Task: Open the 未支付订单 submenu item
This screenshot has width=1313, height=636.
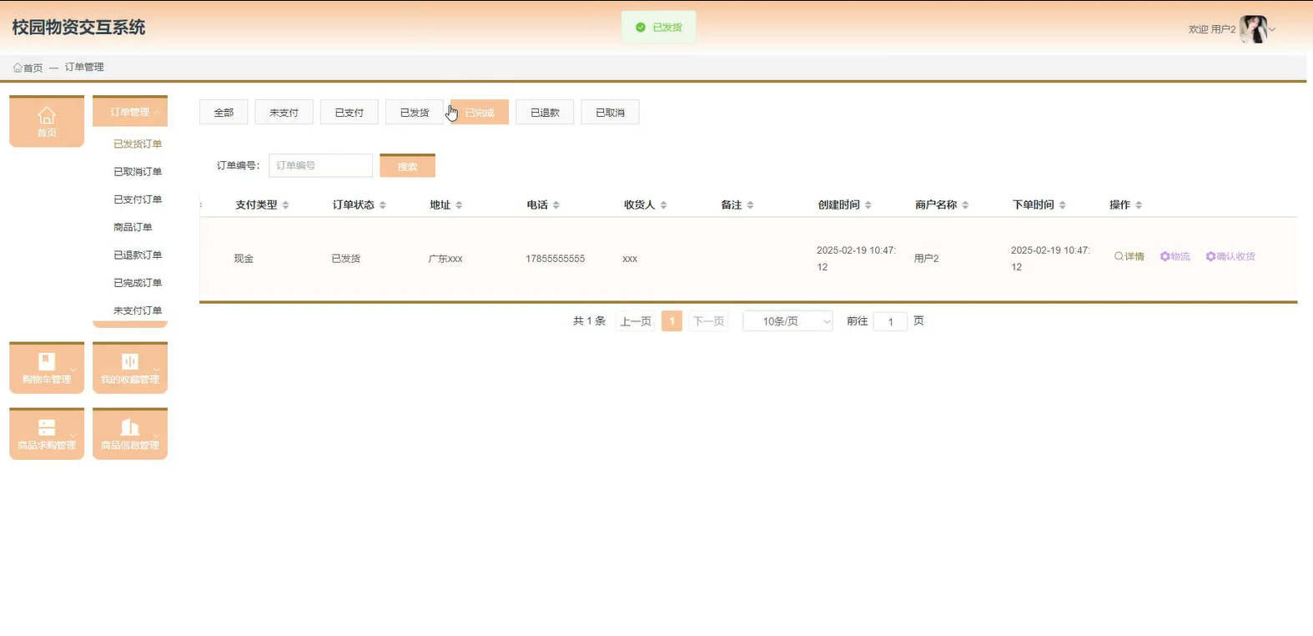Action: [x=138, y=310]
